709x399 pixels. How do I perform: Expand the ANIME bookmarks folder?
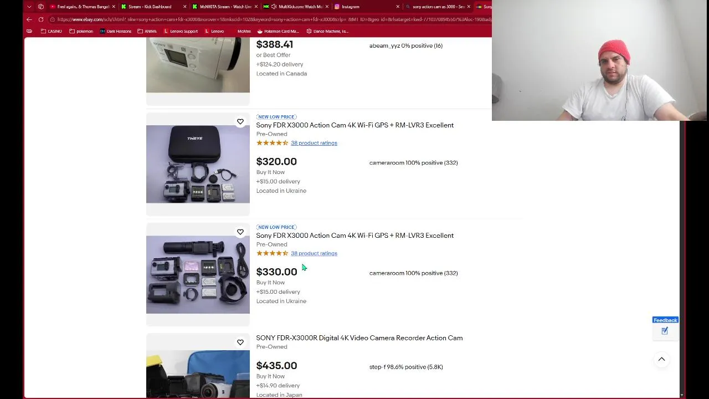[147, 31]
